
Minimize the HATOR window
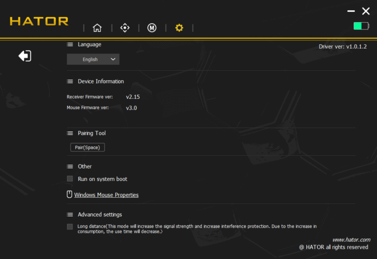pos(351,11)
